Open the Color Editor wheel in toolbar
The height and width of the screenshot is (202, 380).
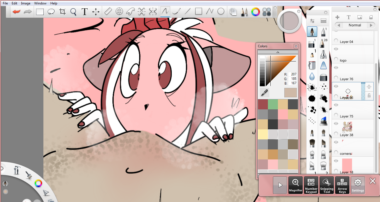click(x=255, y=12)
